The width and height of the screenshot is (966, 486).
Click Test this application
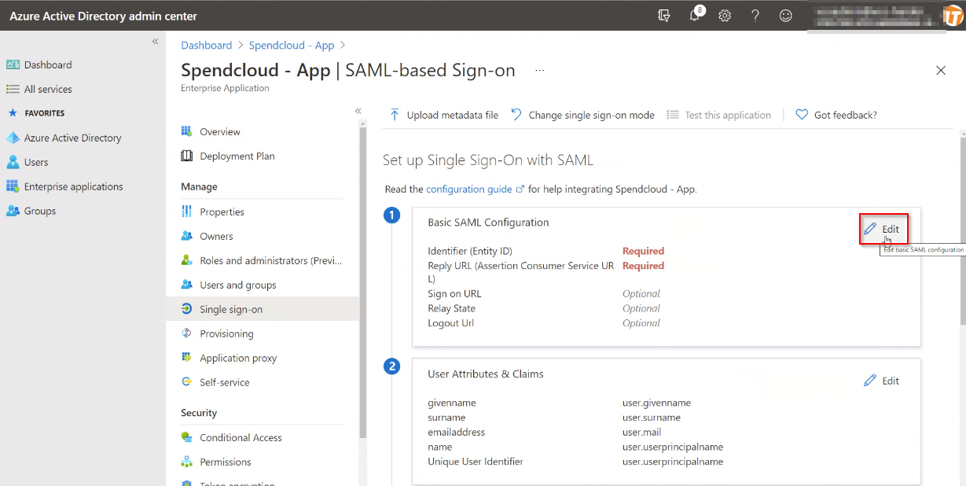[x=718, y=115]
